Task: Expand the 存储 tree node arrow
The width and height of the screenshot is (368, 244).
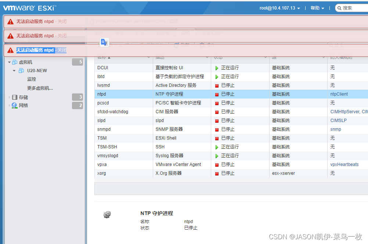Action: click(x=10, y=97)
